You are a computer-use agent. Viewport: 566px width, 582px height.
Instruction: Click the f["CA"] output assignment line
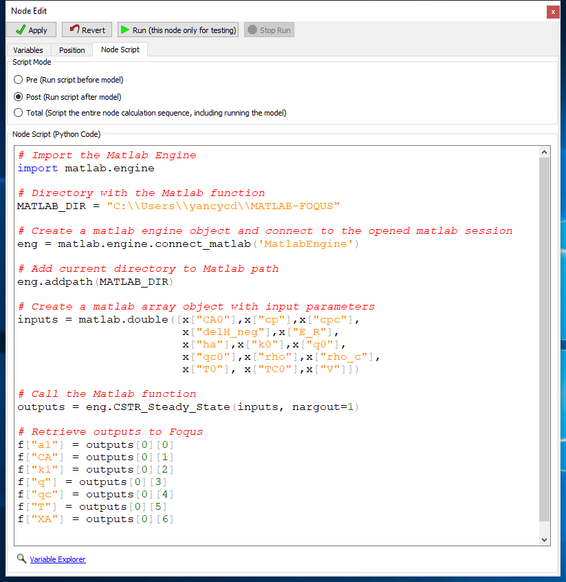coord(96,457)
